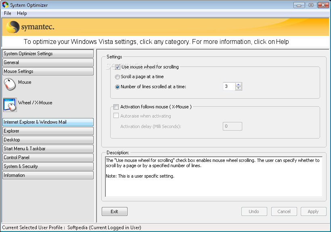The height and width of the screenshot is (232, 331).
Task: Select the Mouse icon in sidebar
Action: coord(10,84)
